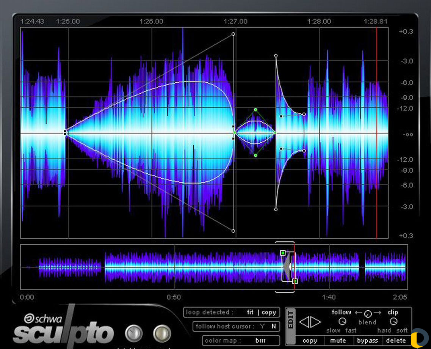Click the clip hard/soft knob
Viewport: 431px width, 349px height.
point(393,322)
